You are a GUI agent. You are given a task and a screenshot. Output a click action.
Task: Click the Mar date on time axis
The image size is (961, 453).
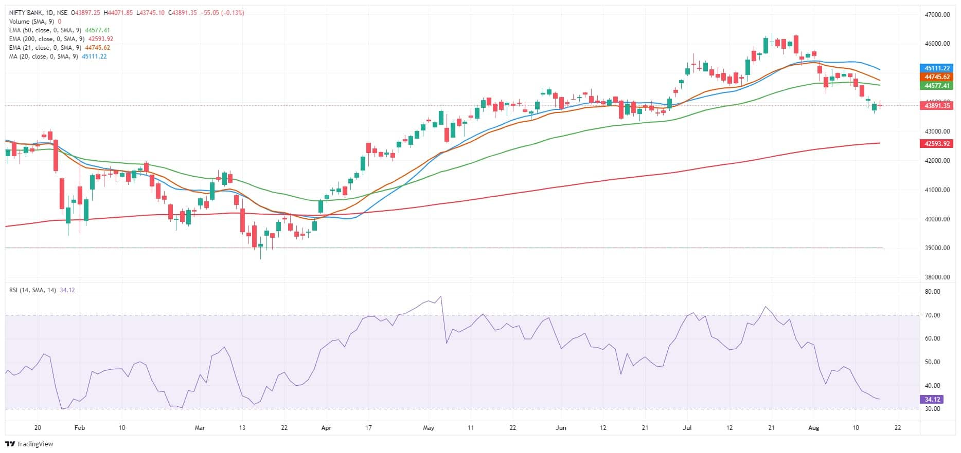pyautogui.click(x=200, y=428)
